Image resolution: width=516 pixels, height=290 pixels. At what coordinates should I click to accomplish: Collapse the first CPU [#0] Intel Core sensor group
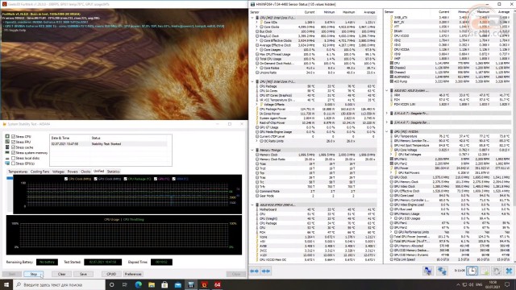click(x=252, y=18)
